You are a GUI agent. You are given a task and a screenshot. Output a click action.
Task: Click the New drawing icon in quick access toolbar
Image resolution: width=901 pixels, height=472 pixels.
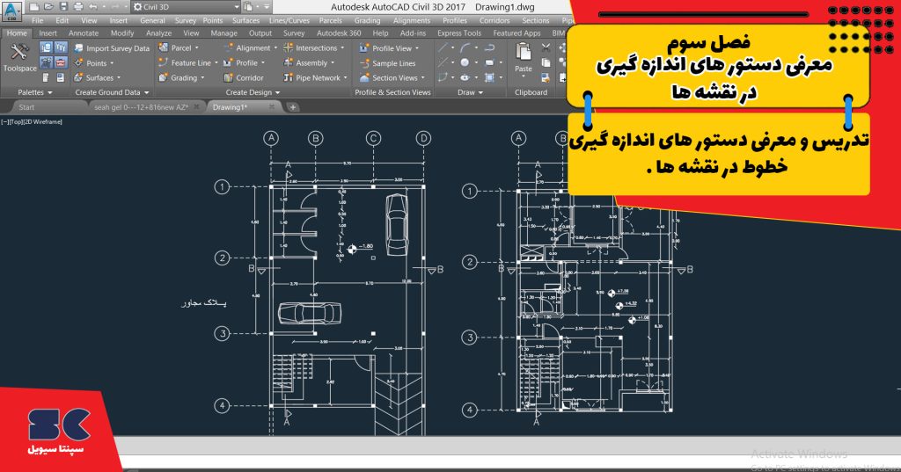(34, 7)
